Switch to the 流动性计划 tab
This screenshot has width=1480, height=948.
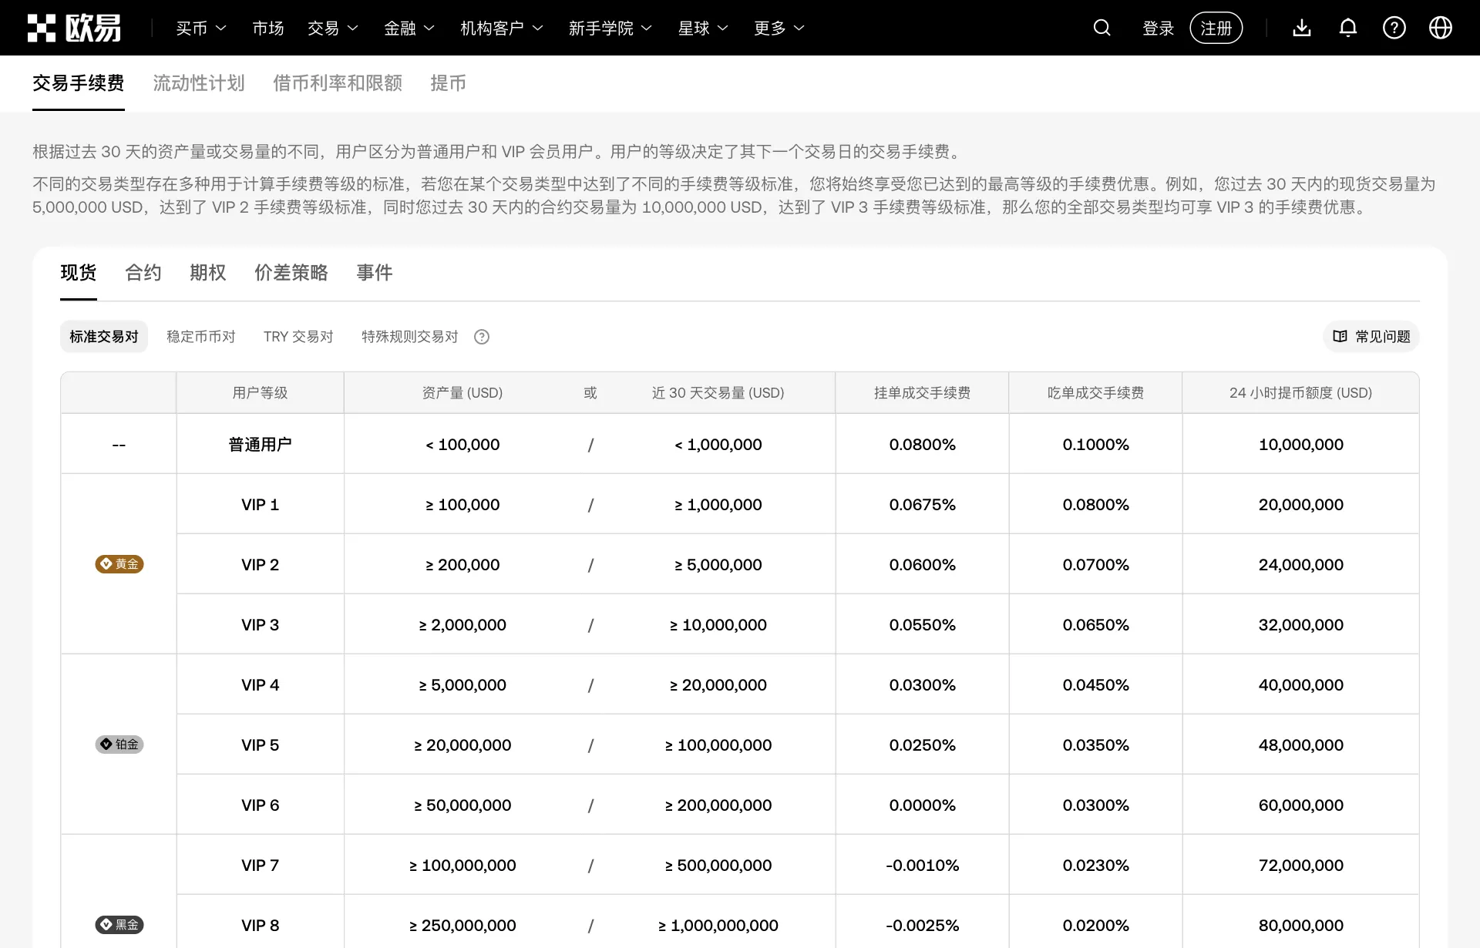point(199,83)
